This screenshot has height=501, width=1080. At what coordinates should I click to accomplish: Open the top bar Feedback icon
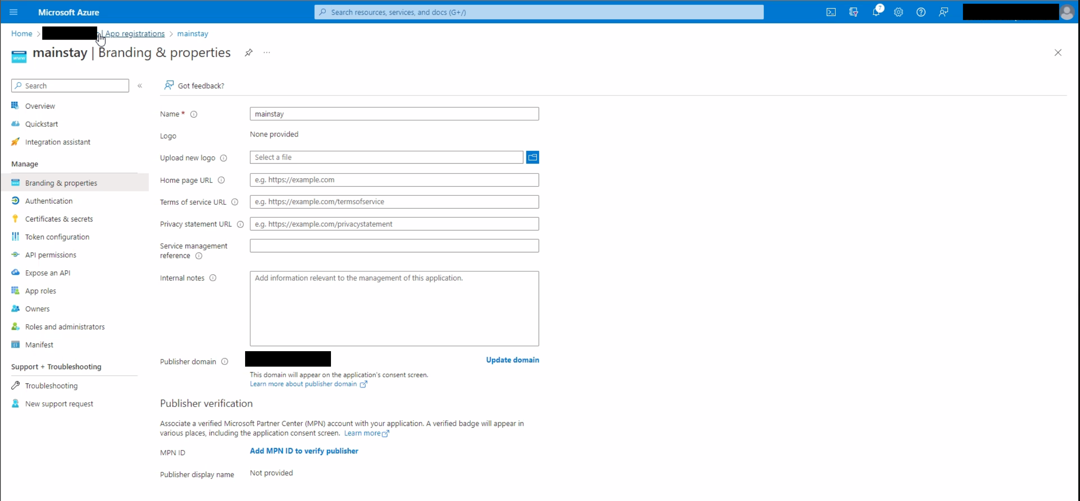pyautogui.click(x=943, y=12)
